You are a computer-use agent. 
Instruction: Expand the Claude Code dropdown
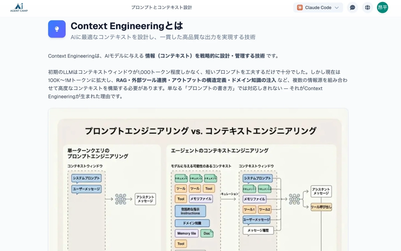pyautogui.click(x=338, y=7)
